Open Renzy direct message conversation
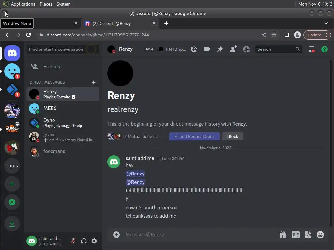Image resolution: width=334 pixels, height=250 pixels. tap(63, 94)
